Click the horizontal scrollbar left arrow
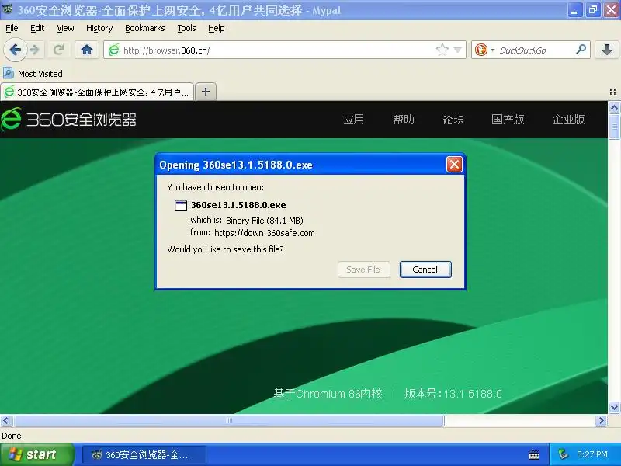The image size is (621, 466). pyautogui.click(x=6, y=420)
